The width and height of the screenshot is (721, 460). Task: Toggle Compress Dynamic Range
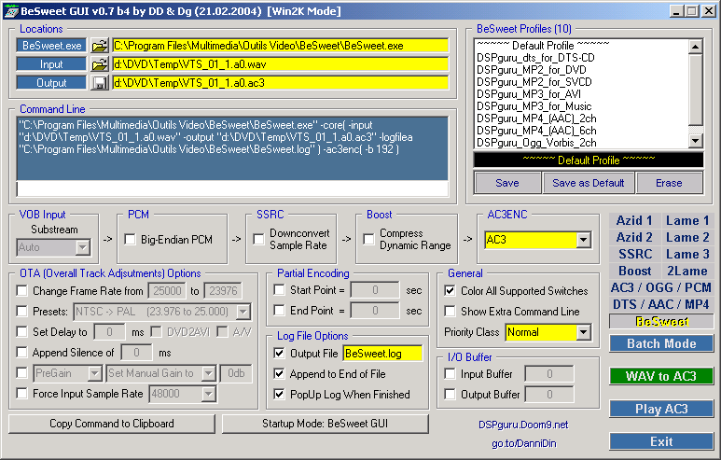(x=368, y=239)
